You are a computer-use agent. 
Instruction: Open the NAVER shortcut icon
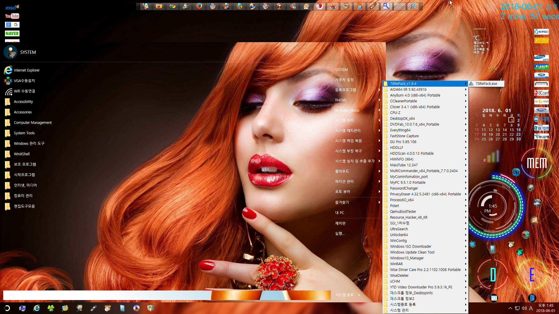(x=12, y=33)
